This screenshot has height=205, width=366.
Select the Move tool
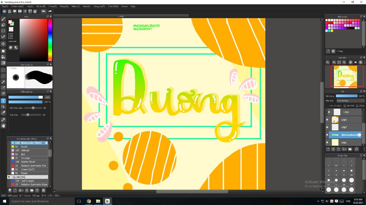[x=3, y=44]
